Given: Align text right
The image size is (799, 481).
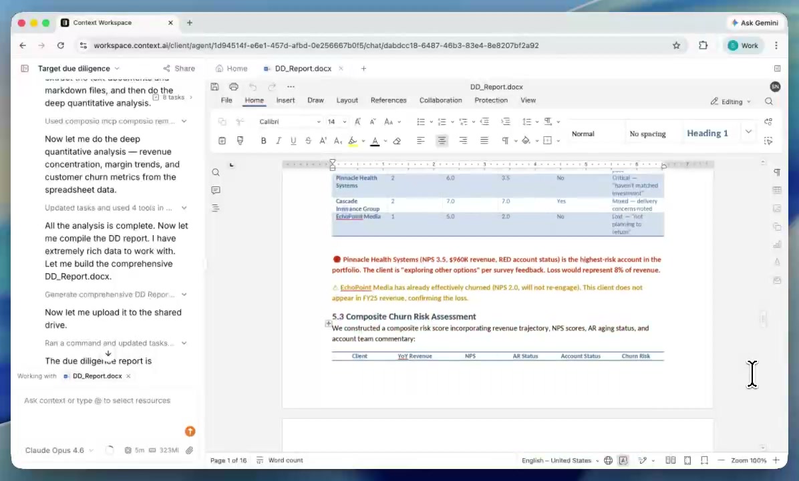Looking at the screenshot, I should click(x=463, y=141).
